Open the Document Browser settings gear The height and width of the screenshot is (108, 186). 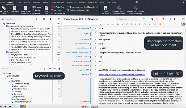[x=50, y=19]
